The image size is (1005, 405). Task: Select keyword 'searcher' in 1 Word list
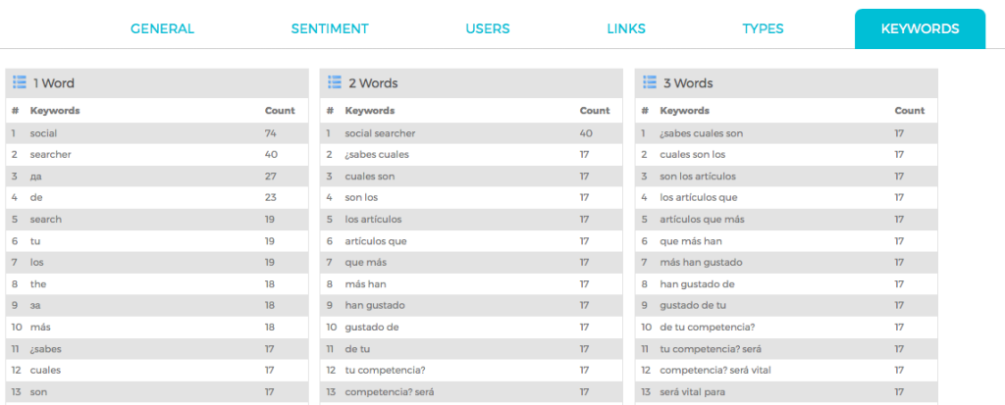click(x=51, y=154)
